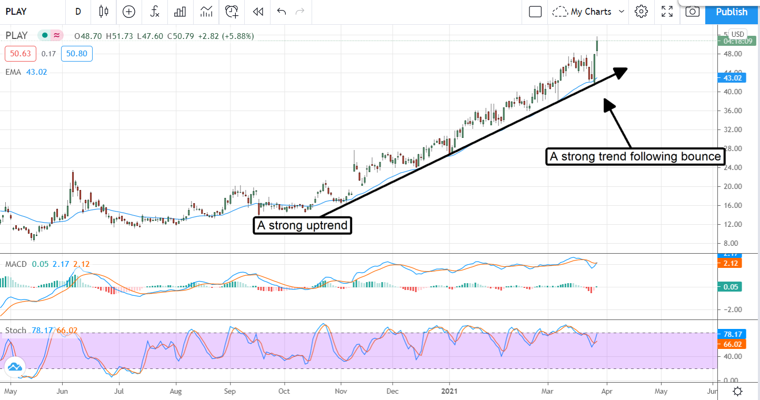Image resolution: width=760 pixels, height=400 pixels.
Task: Click the blue 50.80 buy price button
Action: pyautogui.click(x=76, y=53)
